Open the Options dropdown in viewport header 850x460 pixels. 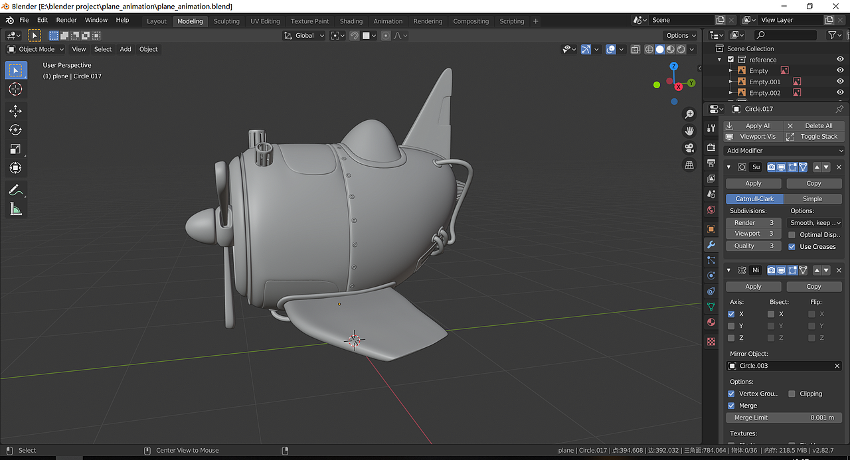[680, 35]
